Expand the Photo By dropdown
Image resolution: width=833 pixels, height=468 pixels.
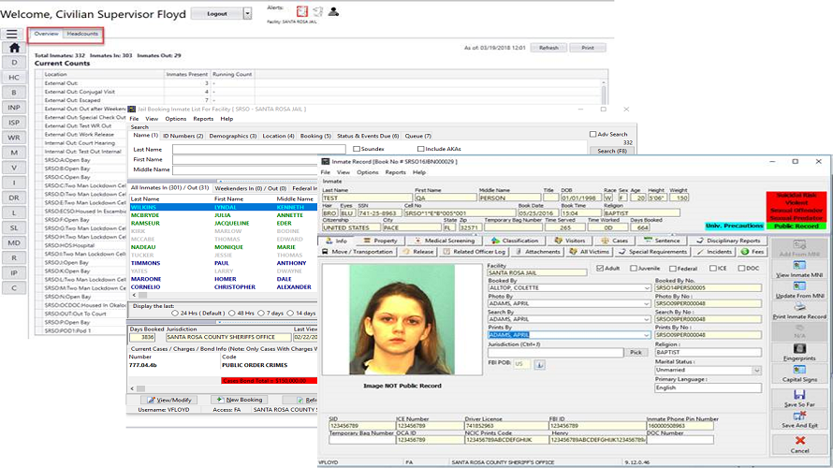tap(647, 303)
